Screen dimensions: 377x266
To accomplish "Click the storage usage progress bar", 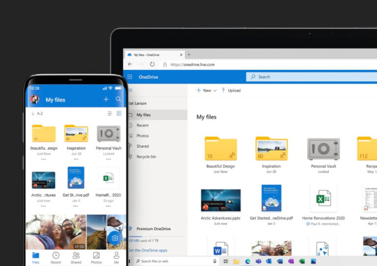I will tap(156, 237).
